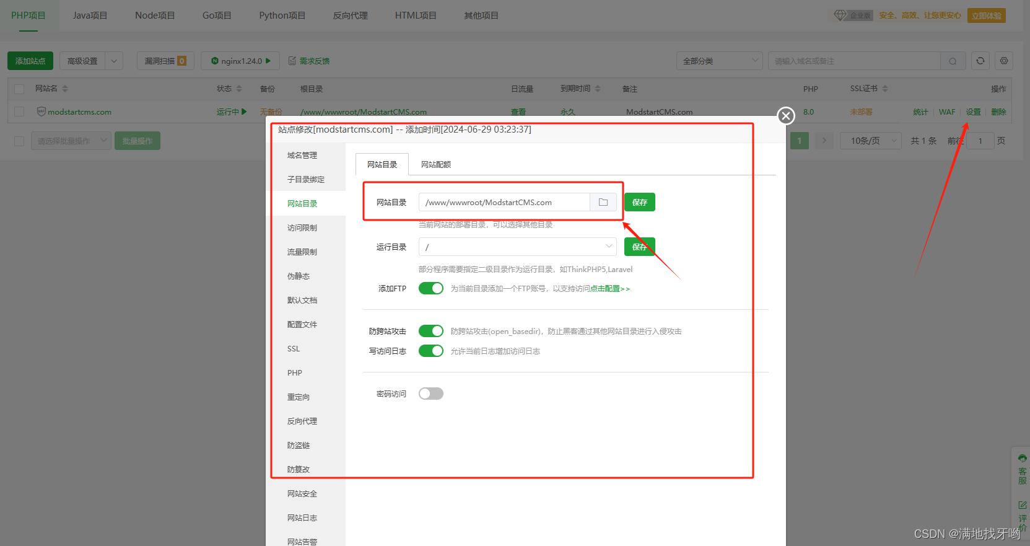
Task: Save the 网站目录 path
Action: click(640, 202)
